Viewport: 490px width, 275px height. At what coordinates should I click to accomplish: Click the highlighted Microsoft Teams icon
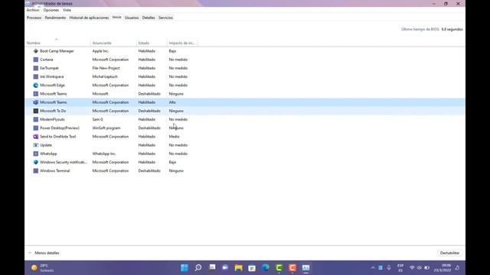click(36, 102)
